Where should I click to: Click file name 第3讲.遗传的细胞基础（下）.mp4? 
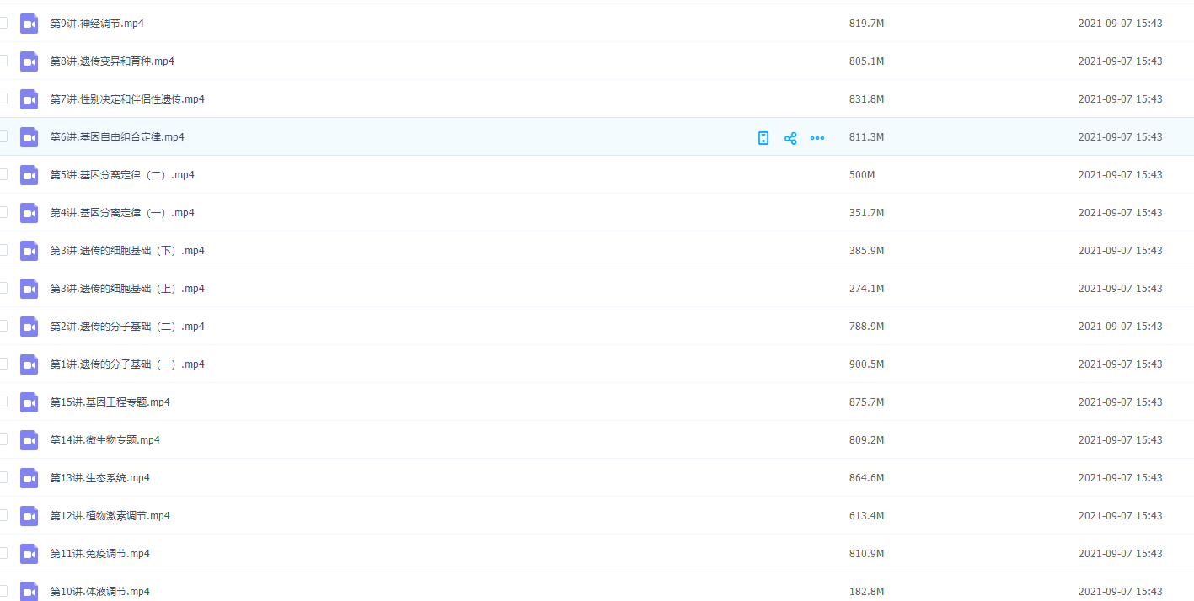tap(127, 251)
